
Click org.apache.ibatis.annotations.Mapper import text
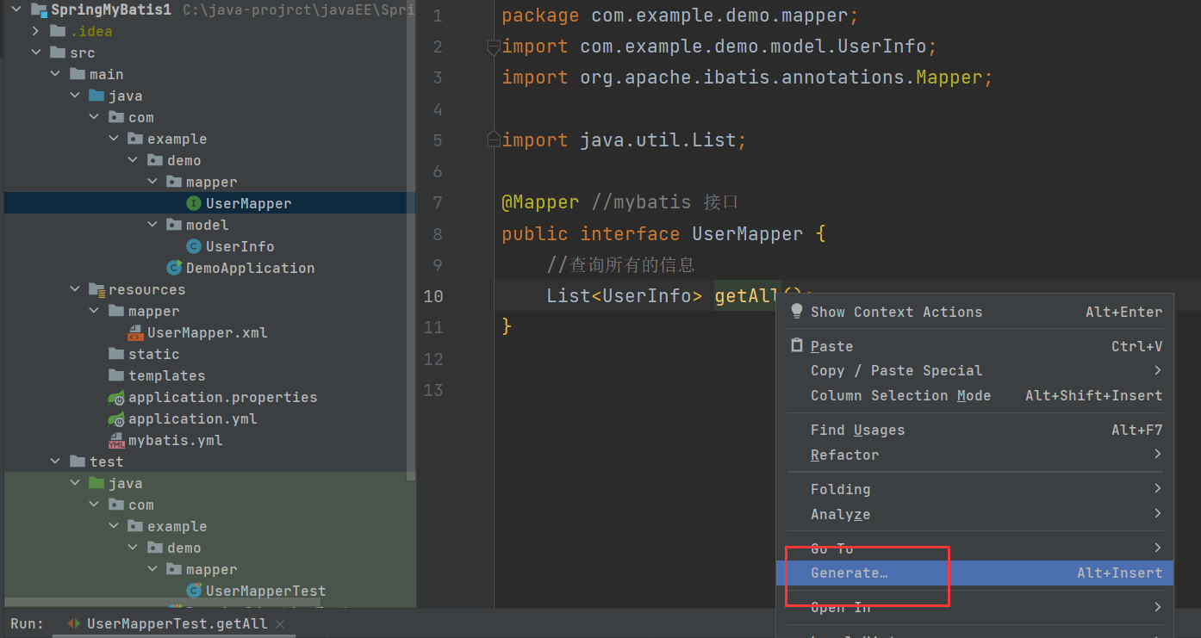tap(781, 77)
